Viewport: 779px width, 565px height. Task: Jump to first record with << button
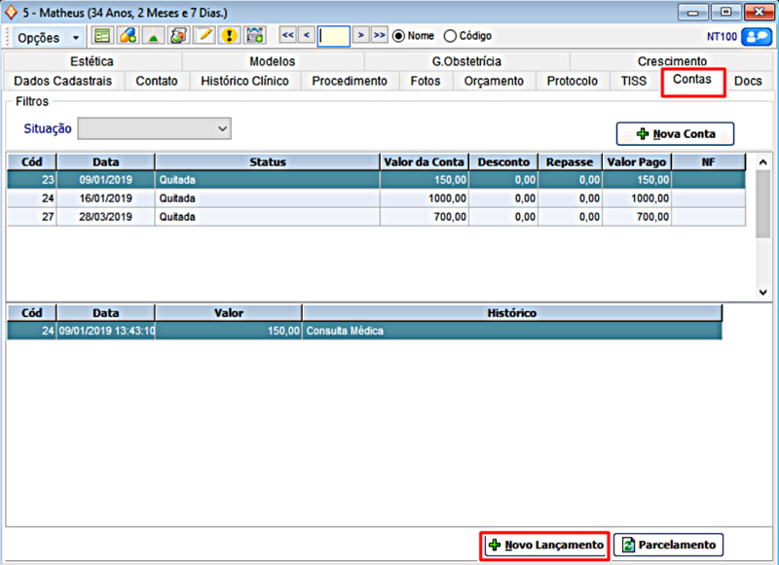tap(288, 36)
